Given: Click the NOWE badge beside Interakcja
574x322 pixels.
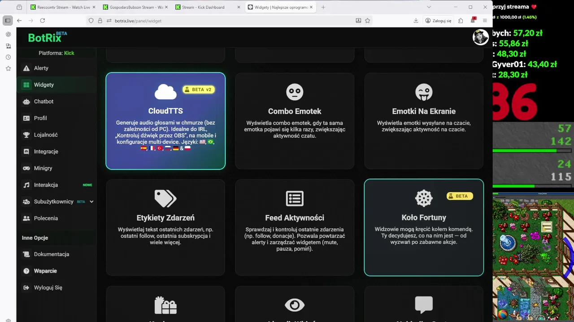Looking at the screenshot, I should [x=87, y=185].
